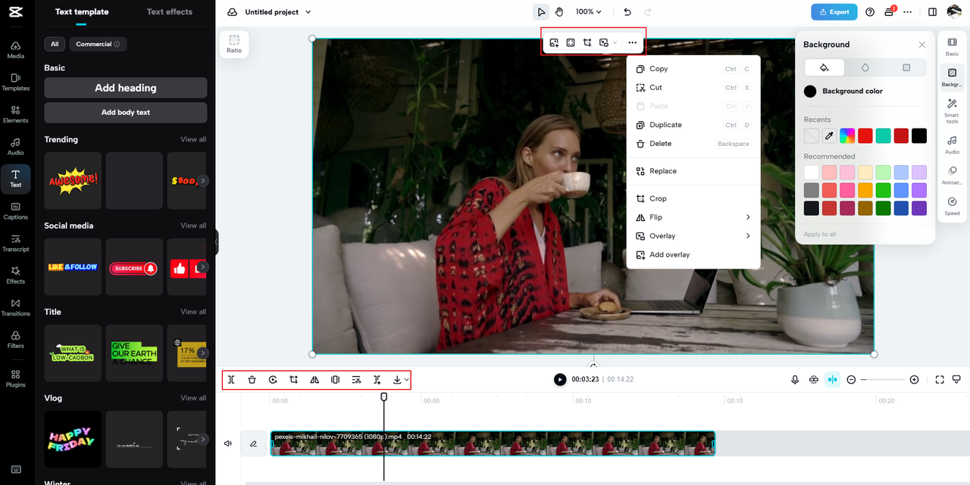Open the Transcript panel
970x485 pixels.
pyautogui.click(x=15, y=244)
